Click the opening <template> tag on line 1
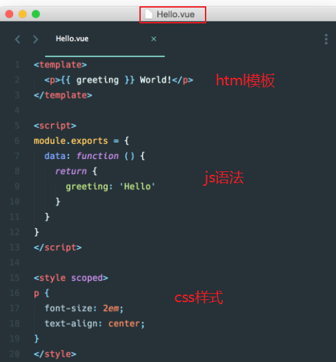 tap(60, 65)
